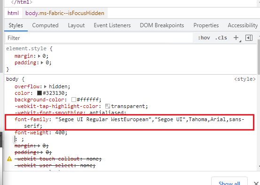
Task: Click the body selector text
Action: pyautogui.click(x=12, y=79)
